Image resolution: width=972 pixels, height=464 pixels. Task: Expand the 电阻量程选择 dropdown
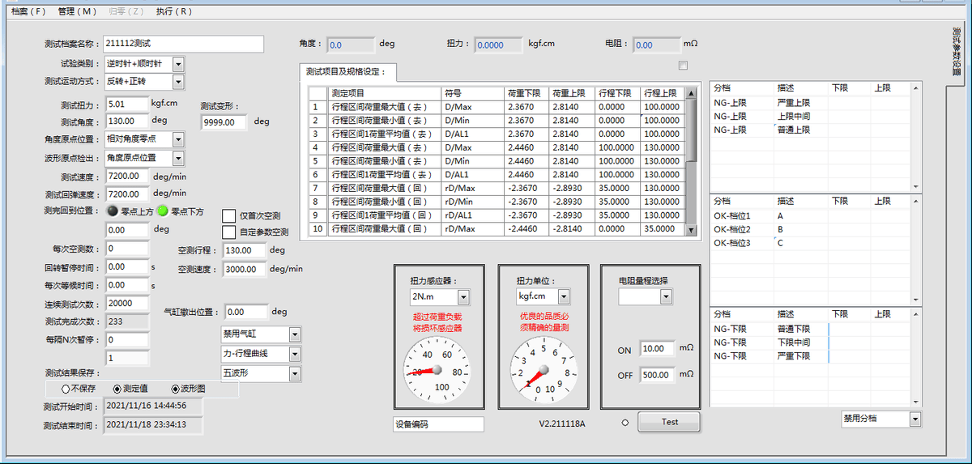tap(666, 297)
